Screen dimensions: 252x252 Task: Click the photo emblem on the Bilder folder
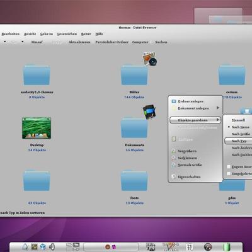click(149, 59)
